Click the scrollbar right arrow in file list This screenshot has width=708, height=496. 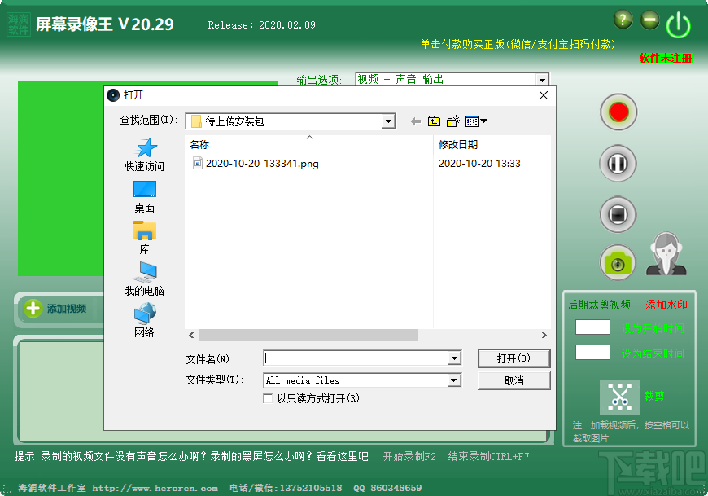(544, 335)
